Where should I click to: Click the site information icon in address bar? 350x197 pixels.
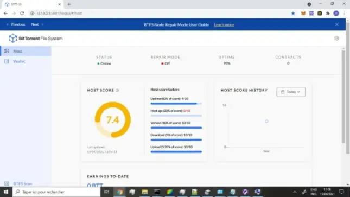click(32, 14)
